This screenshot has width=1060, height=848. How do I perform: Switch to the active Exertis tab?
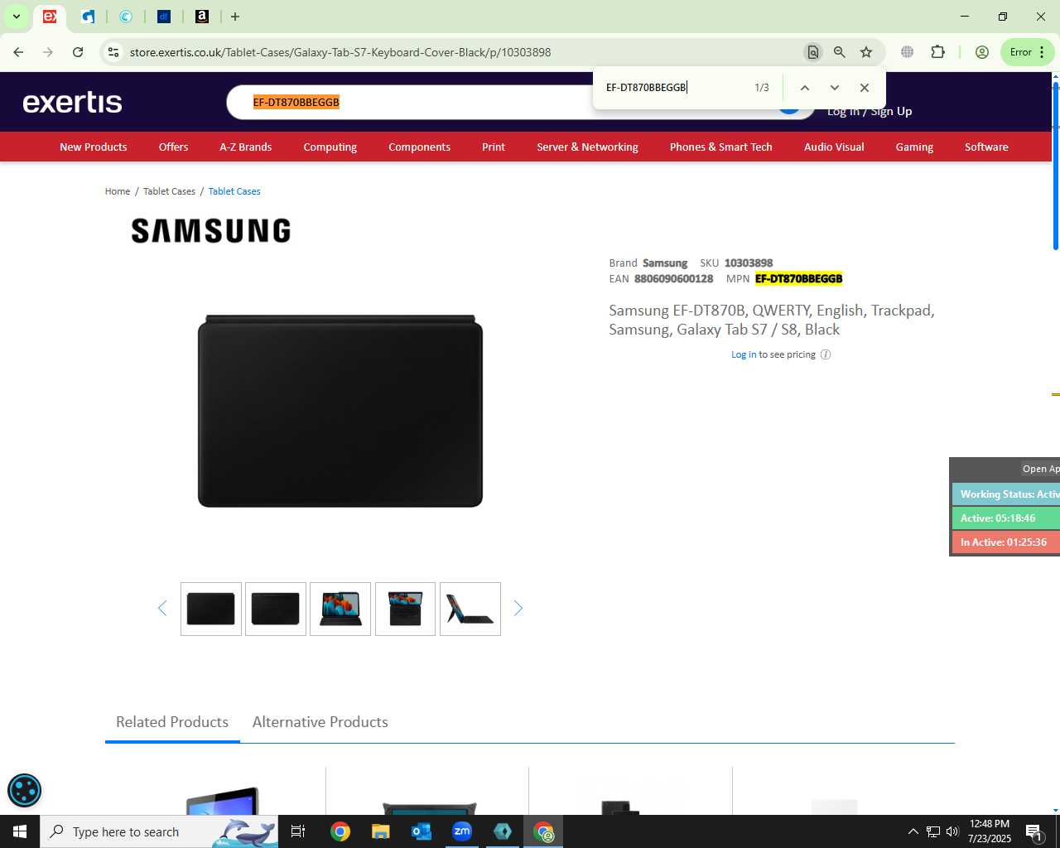[x=50, y=17]
